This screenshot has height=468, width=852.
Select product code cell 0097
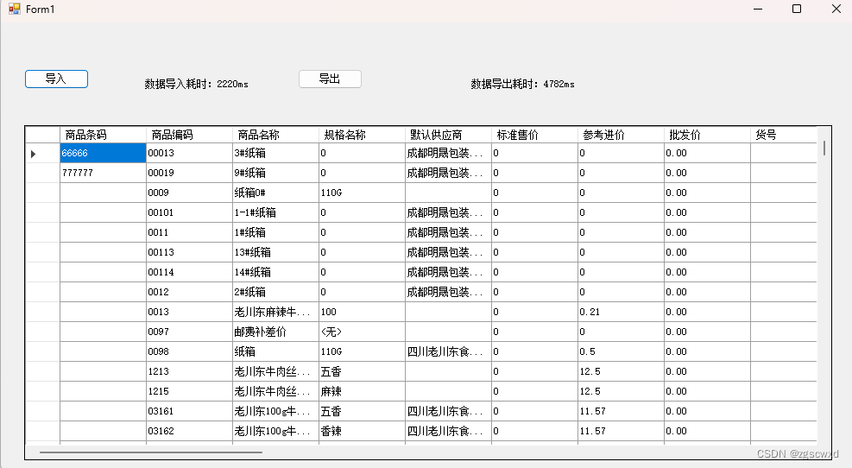pos(189,332)
